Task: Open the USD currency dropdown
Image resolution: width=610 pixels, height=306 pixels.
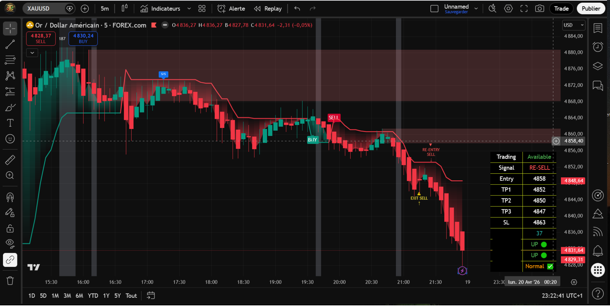Action: (x=573, y=25)
